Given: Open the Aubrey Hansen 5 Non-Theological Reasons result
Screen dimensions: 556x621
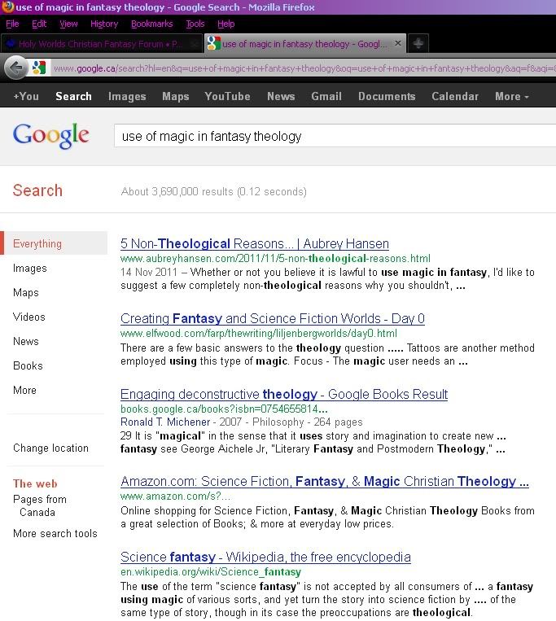Looking at the screenshot, I should click(x=254, y=244).
